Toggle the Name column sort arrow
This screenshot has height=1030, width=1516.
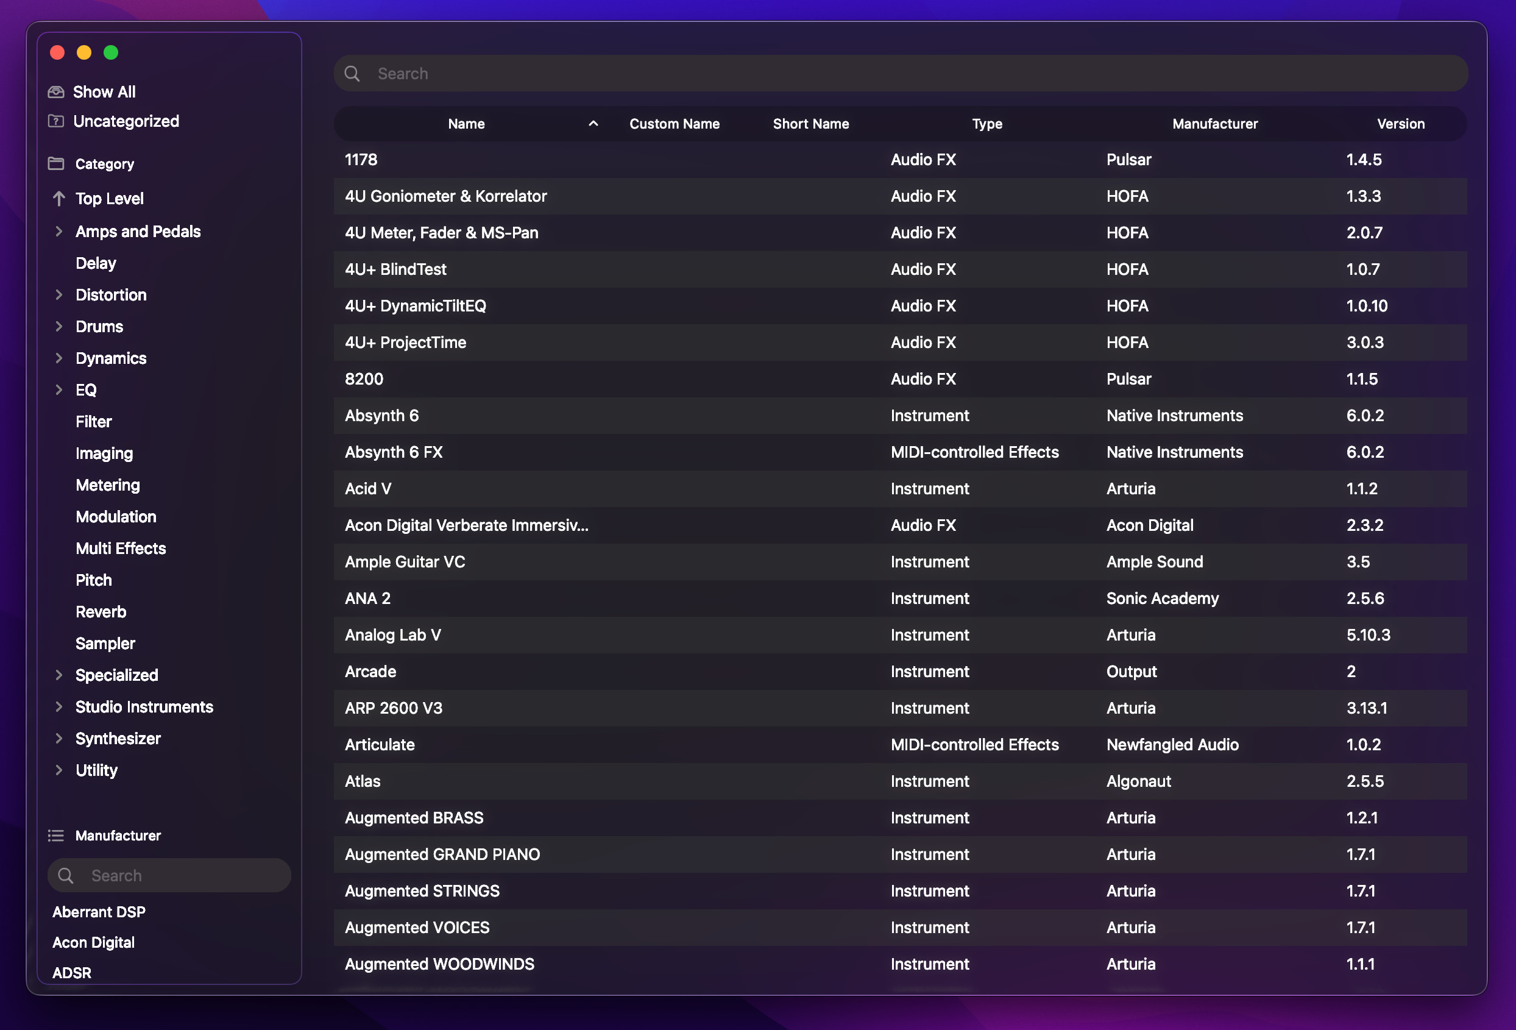pyautogui.click(x=593, y=123)
